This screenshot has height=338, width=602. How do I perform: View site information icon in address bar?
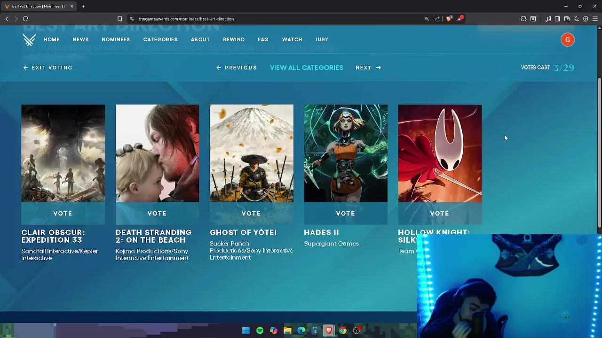point(132,19)
